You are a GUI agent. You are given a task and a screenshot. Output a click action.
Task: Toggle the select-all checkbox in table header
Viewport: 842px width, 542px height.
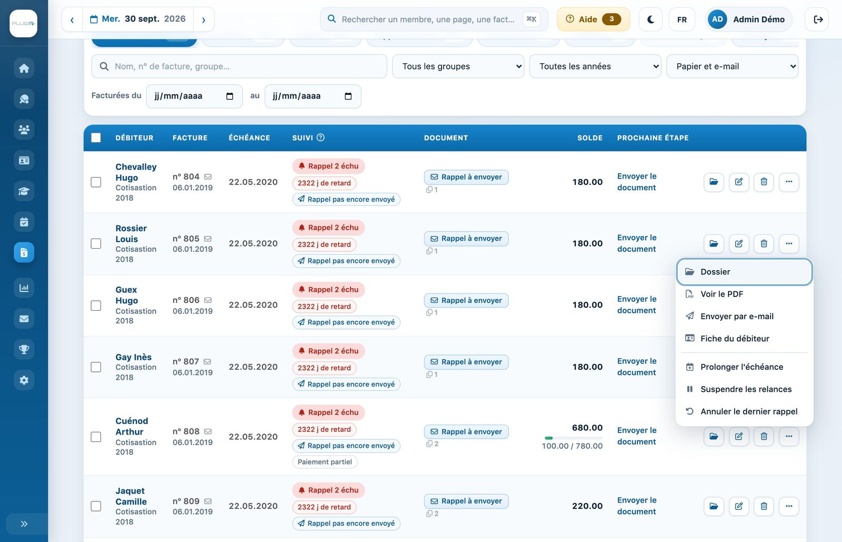96,138
